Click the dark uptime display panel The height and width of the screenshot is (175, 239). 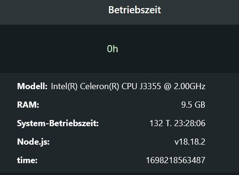[119, 49]
